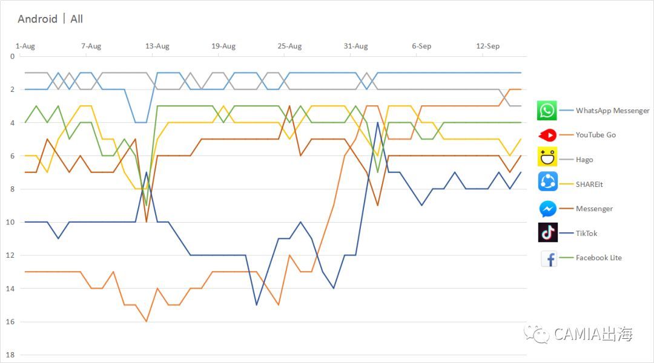Click the YouTube Go red icon
654x363 pixels.
point(547,135)
